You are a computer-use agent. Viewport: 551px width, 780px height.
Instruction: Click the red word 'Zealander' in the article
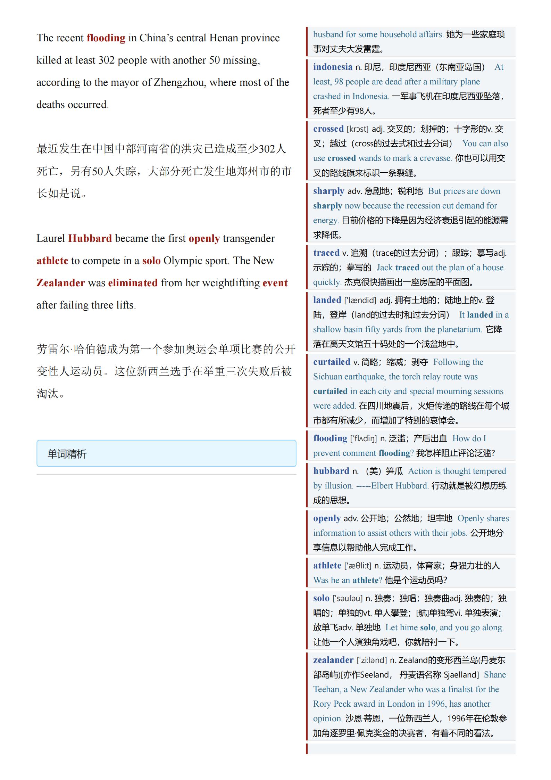[61, 283]
